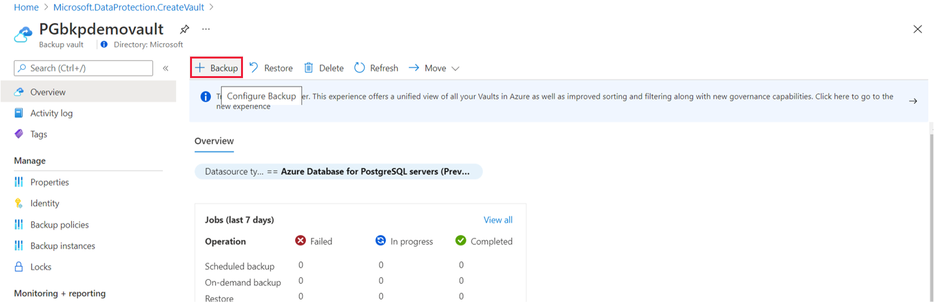Go to the Identity settings

tap(45, 203)
